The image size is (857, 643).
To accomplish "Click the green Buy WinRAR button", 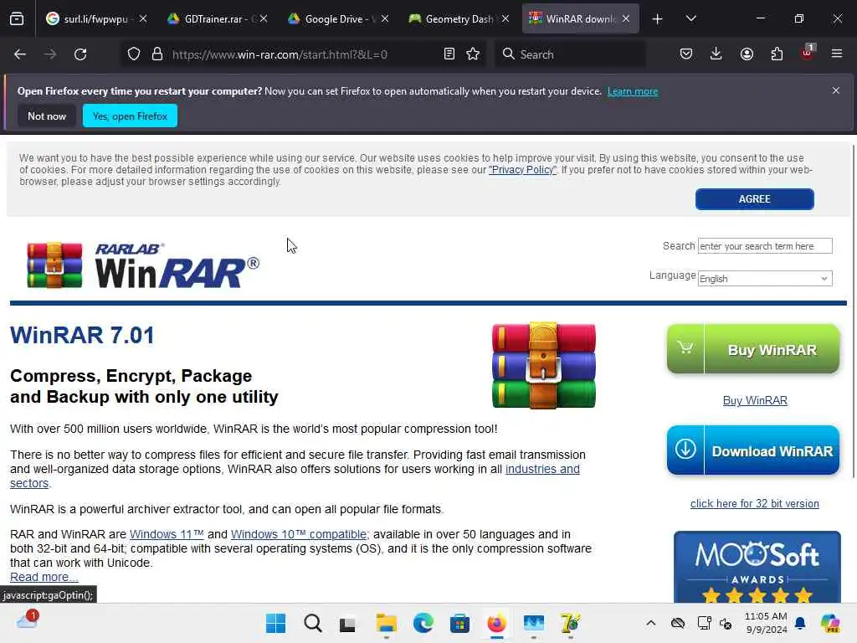I will tap(753, 349).
